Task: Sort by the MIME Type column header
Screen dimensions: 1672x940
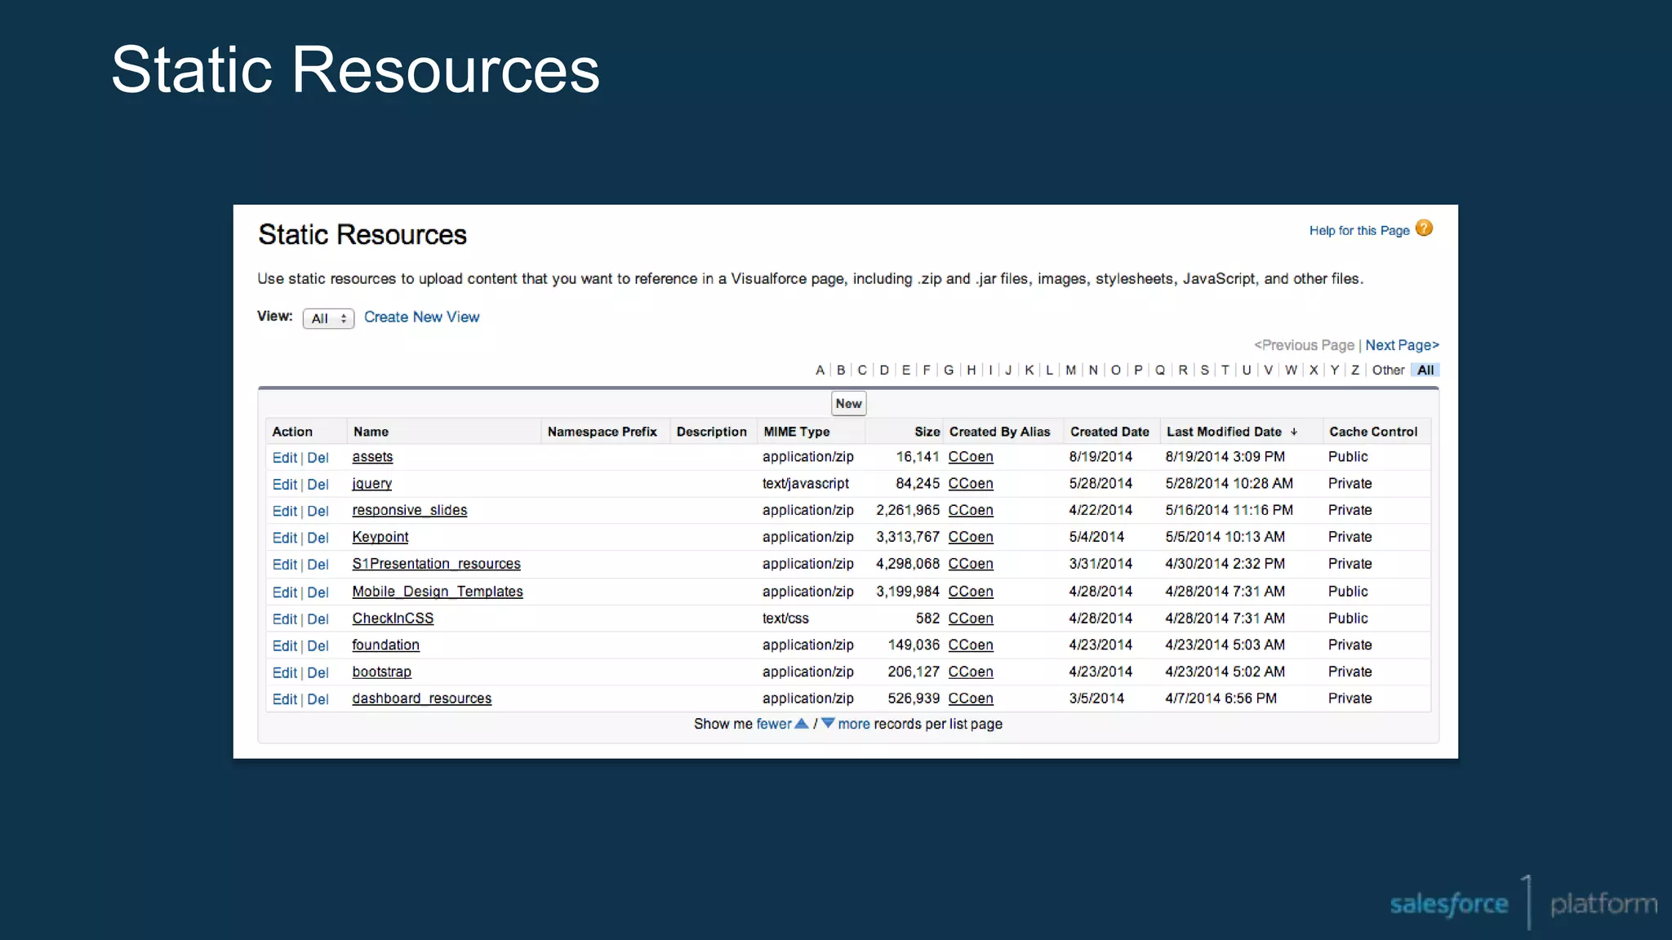Action: (797, 432)
